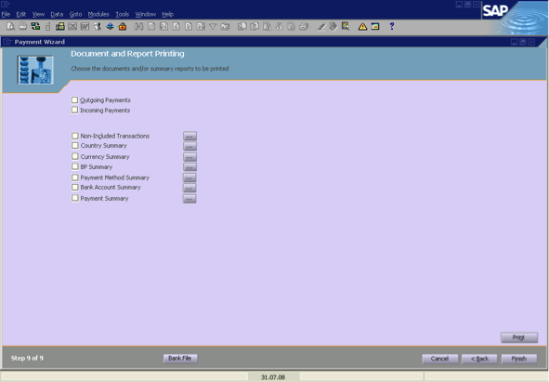The image size is (549, 382).
Task: Click the Send Fax toolbar icon
Action: [x=60, y=26]
